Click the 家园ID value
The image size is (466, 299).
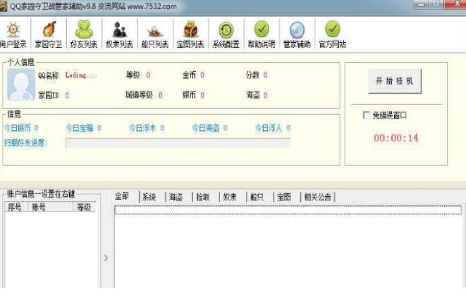pyautogui.click(x=67, y=96)
